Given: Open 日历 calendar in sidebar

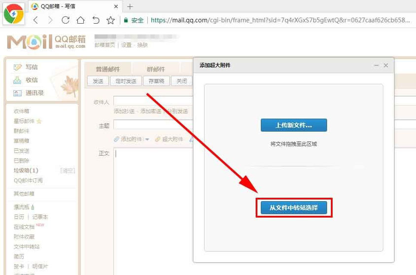Looking at the screenshot, I should pyautogui.click(x=19, y=217).
